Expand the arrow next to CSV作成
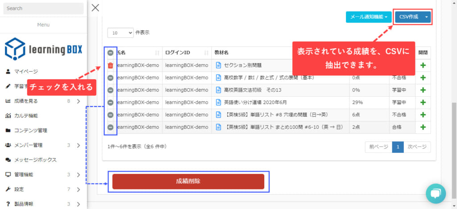Viewport: 457px width, 209px height. click(427, 17)
